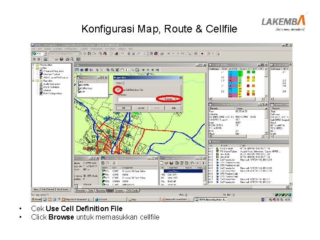Click TEMS Investigation taskbar button
Viewport: 320px width, 240px height.
[x=211, y=200]
